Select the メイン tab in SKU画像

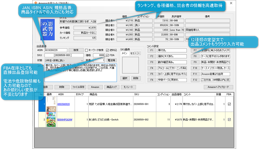(x=124, y=53)
